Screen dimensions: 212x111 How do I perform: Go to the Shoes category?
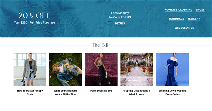(x=200, y=10)
